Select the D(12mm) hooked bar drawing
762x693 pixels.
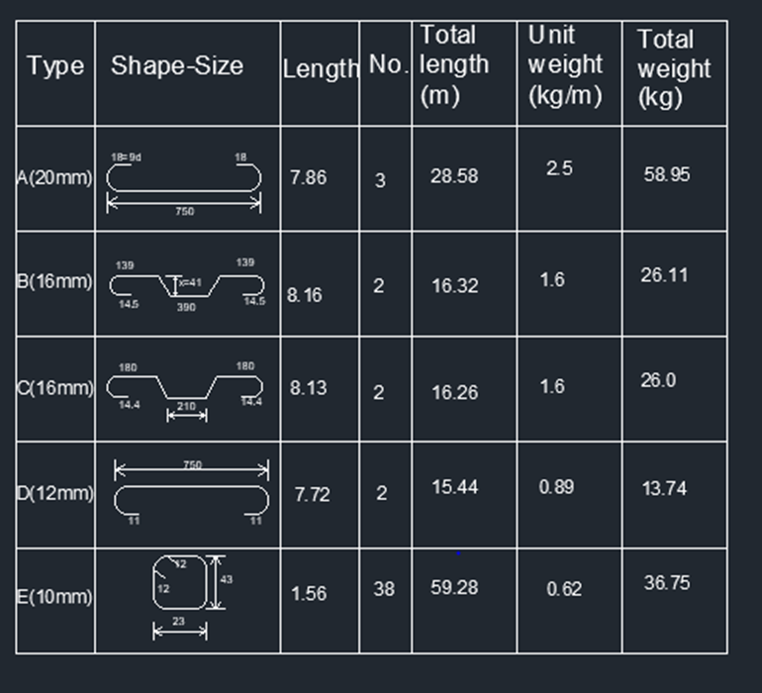191,493
